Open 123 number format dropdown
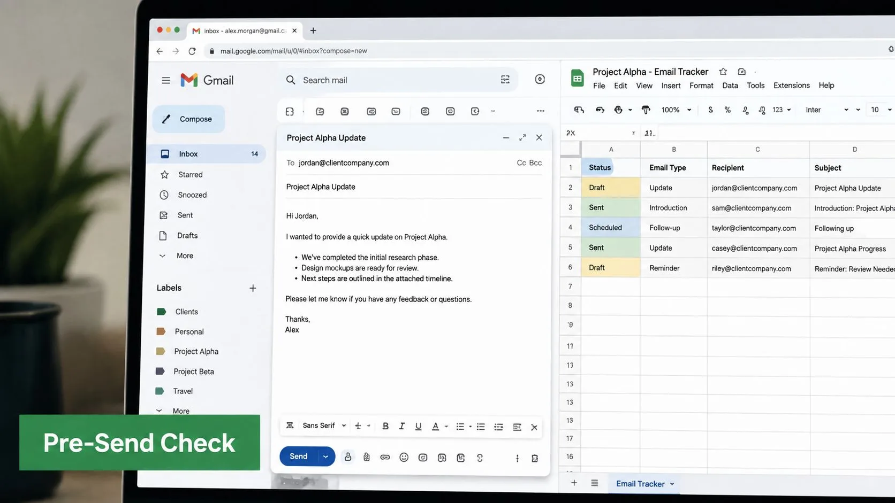Screen dimensions: 895x503 (x=782, y=110)
